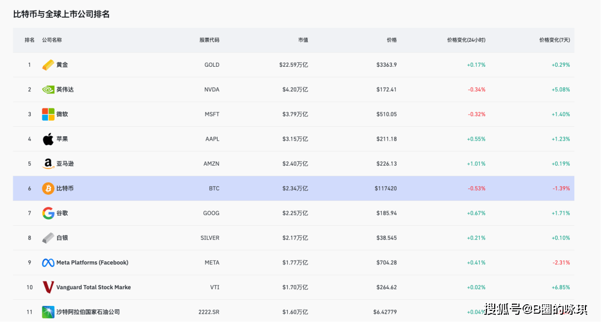
Task: Open the 英伟达 company name
Action: pyautogui.click(x=65, y=90)
